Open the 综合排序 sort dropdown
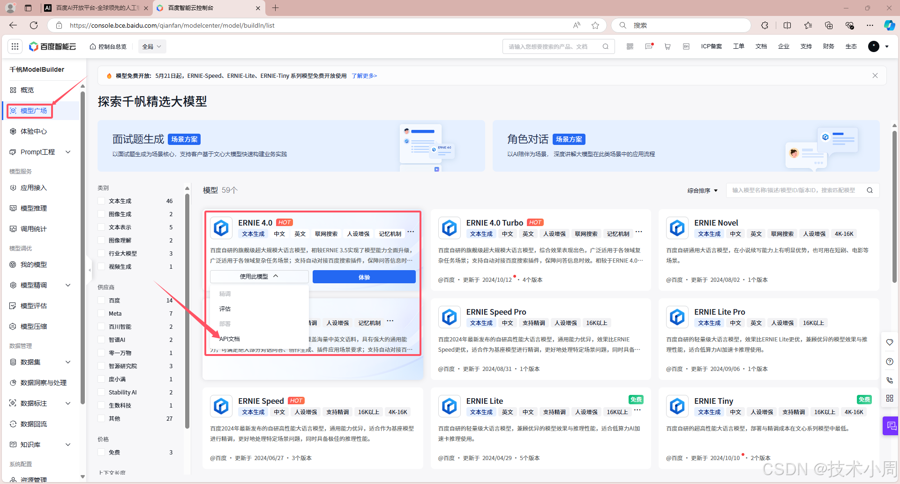The image size is (900, 484). (x=702, y=190)
